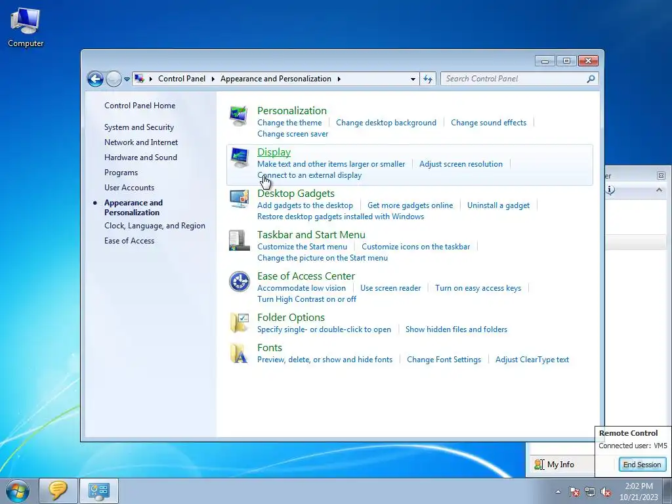This screenshot has width=672, height=504.
Task: Click Uninstall a gadget link
Action: pyautogui.click(x=499, y=205)
